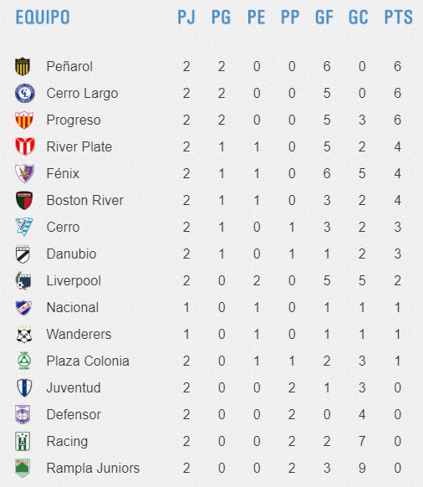
Task: Open the Liverpool team name link
Action: coord(74,281)
